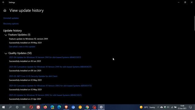Open Settings home via the house icon
The width and height of the screenshot is (195, 110).
click(x=5, y=10)
